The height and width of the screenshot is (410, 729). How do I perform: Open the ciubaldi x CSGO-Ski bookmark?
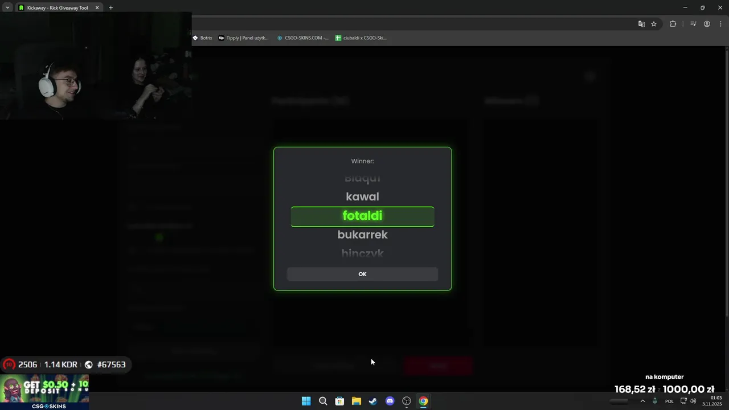361,38
